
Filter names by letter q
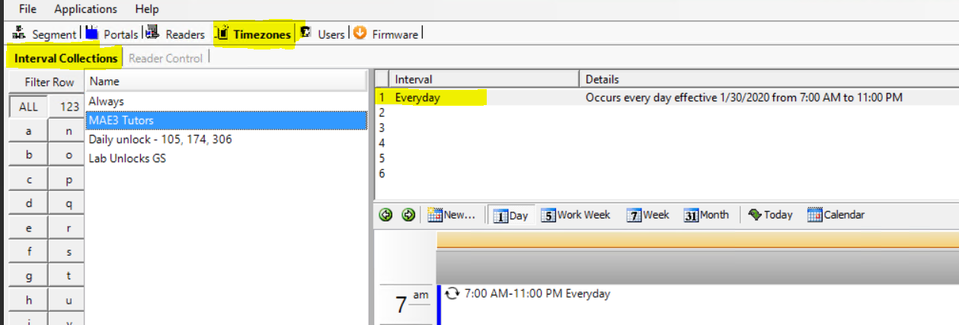click(68, 204)
